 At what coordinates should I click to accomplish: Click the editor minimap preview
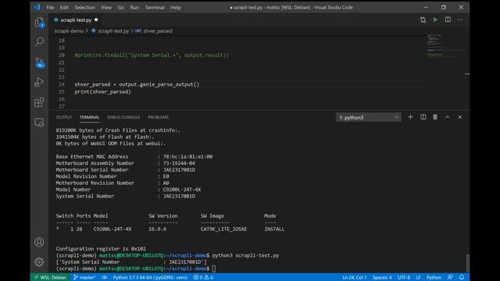445,46
